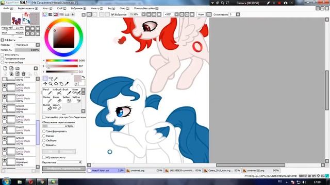Switch to the Opera_2015_icon.svg document tab
330x185 pixels.
[222, 171]
